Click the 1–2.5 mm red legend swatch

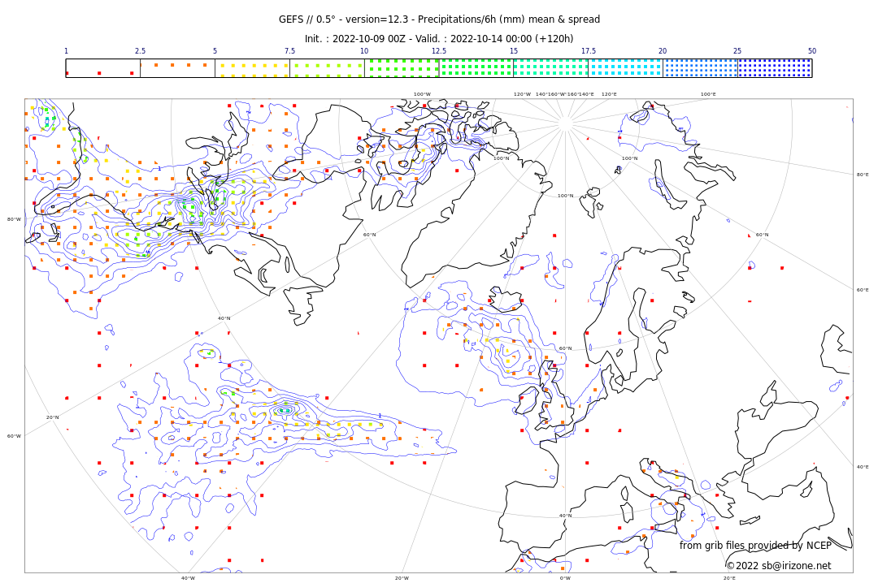pos(102,68)
